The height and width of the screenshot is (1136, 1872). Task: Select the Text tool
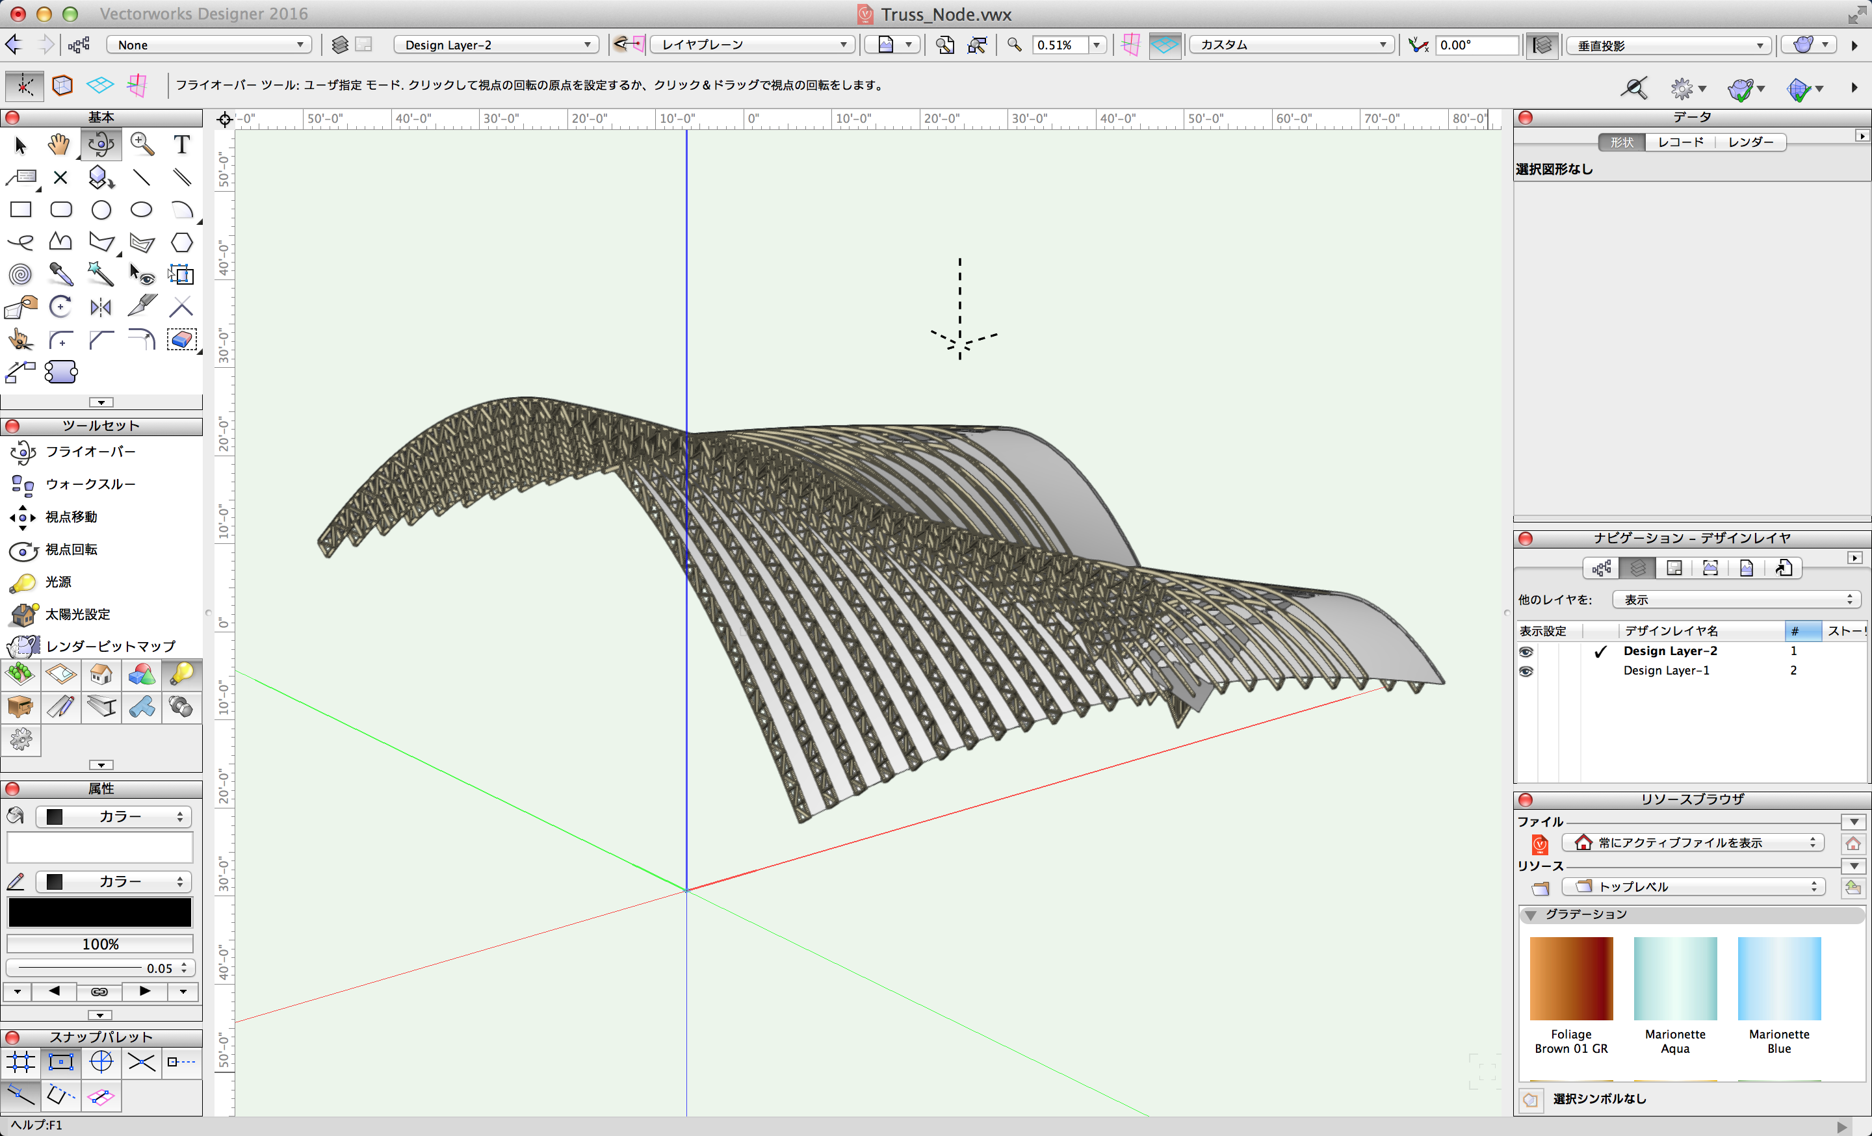tap(181, 144)
